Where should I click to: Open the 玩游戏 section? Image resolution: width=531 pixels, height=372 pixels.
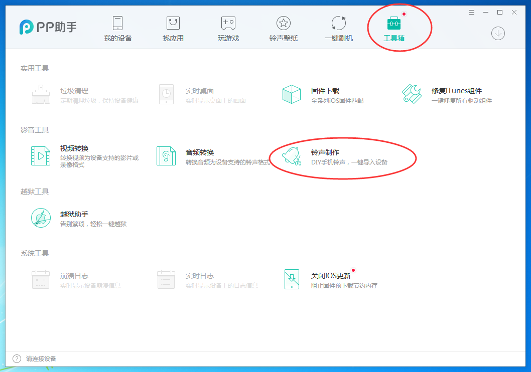coord(228,28)
